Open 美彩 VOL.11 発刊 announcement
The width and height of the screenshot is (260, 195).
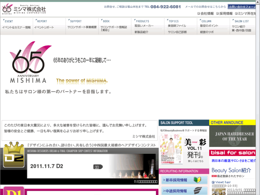[195, 148]
